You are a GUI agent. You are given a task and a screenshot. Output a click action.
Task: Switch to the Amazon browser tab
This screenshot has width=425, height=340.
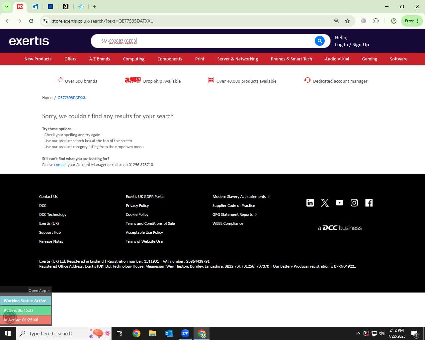tap(66, 7)
